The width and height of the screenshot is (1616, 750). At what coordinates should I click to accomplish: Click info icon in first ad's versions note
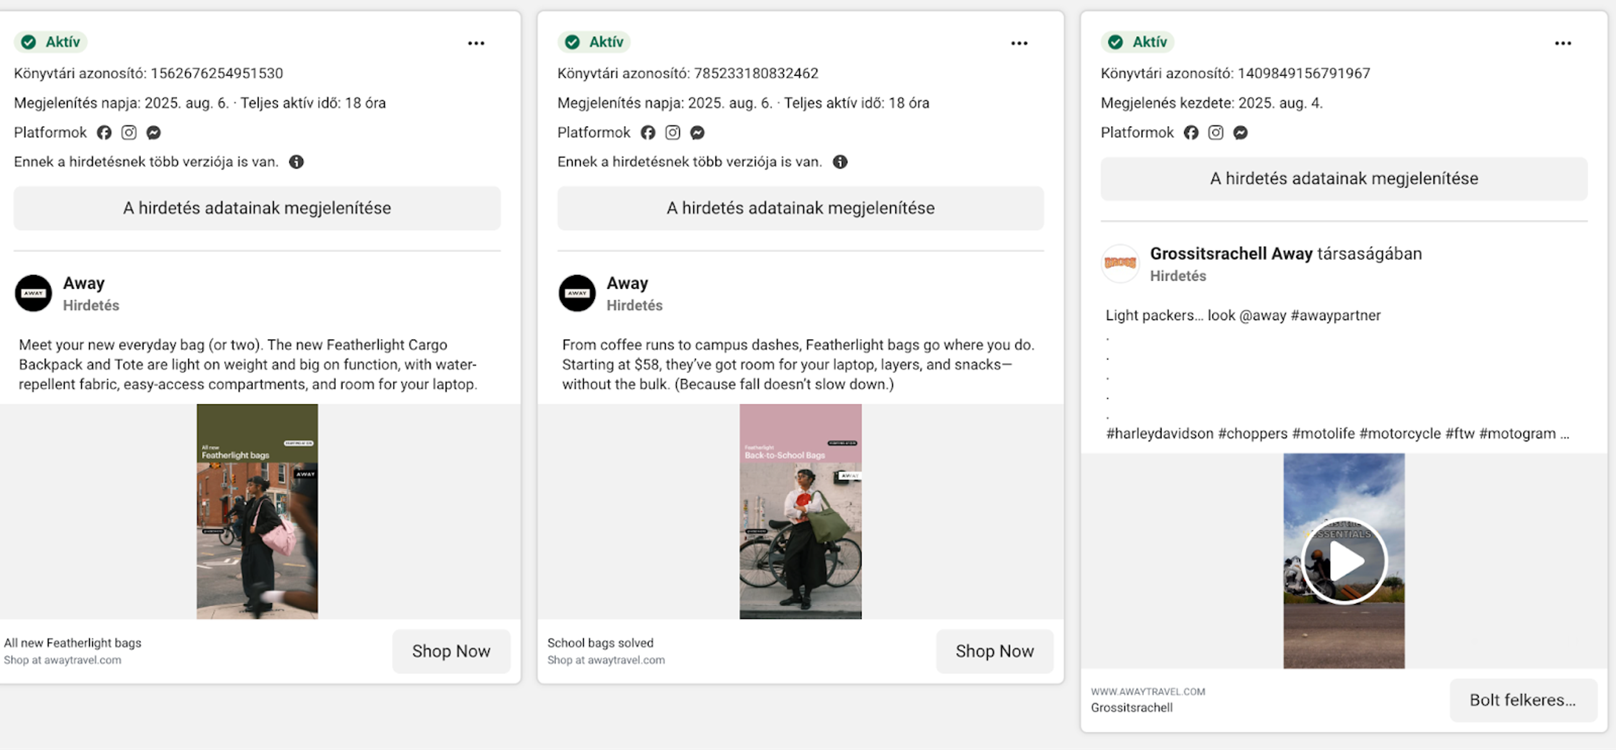coord(296,162)
